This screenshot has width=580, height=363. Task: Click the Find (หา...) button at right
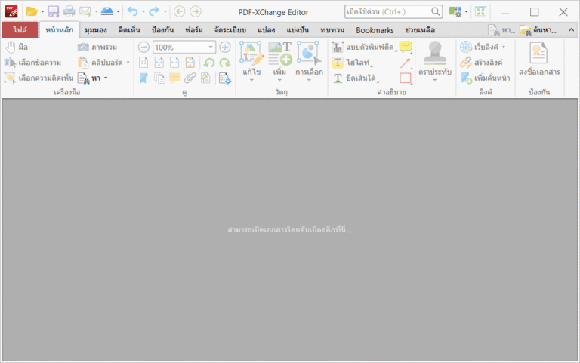coord(501,30)
